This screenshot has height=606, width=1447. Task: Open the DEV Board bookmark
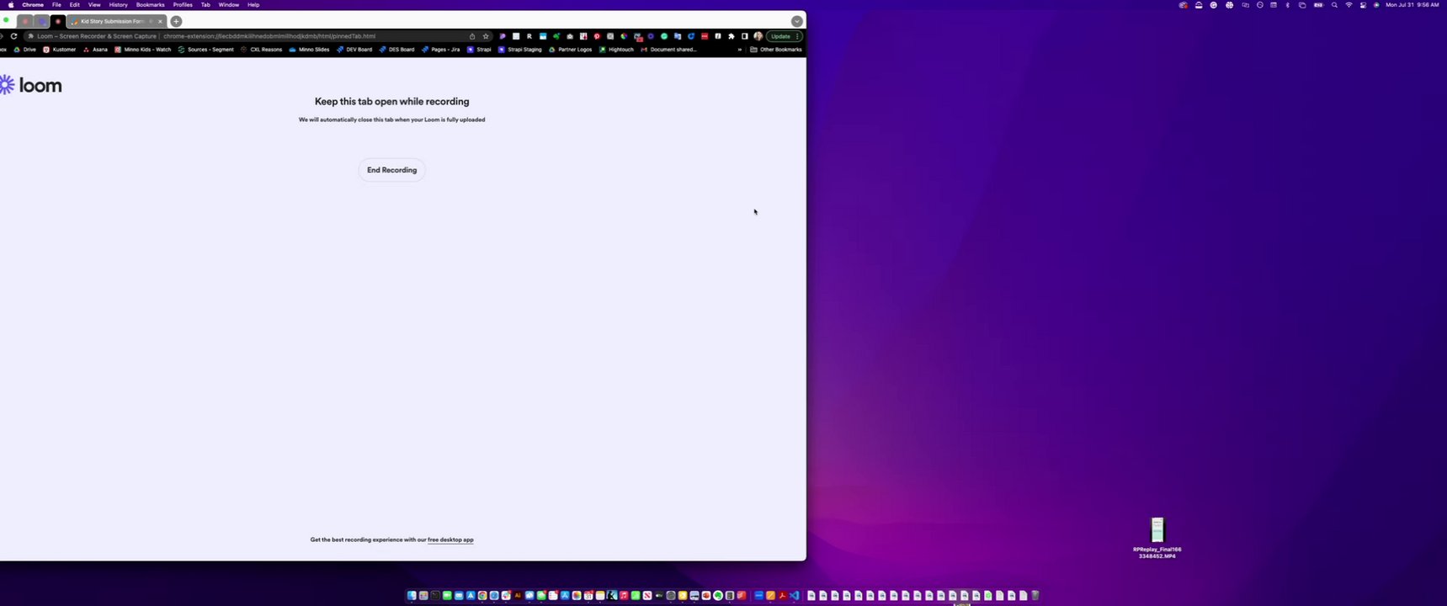point(354,50)
